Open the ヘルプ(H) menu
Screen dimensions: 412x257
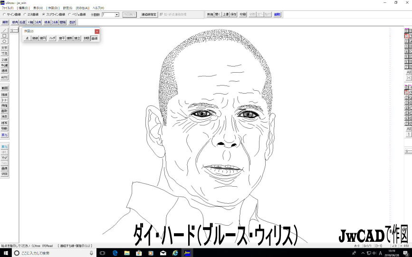(x=98, y=8)
